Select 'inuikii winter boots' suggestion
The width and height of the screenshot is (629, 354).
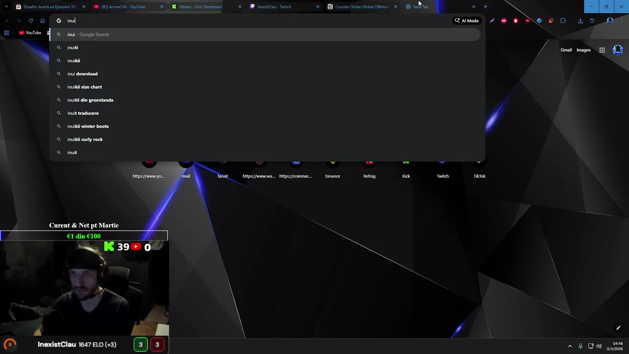(x=265, y=126)
